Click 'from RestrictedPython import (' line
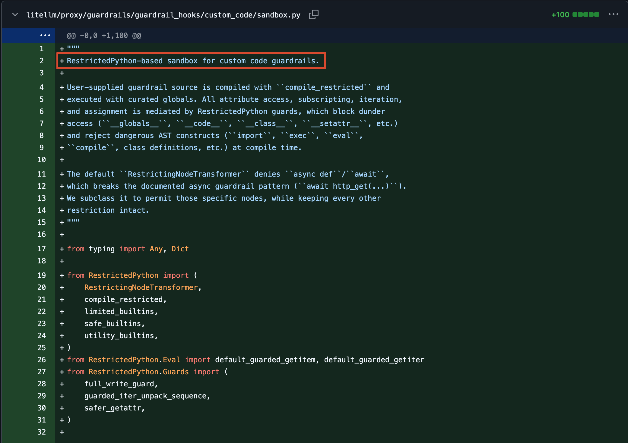 click(132, 275)
